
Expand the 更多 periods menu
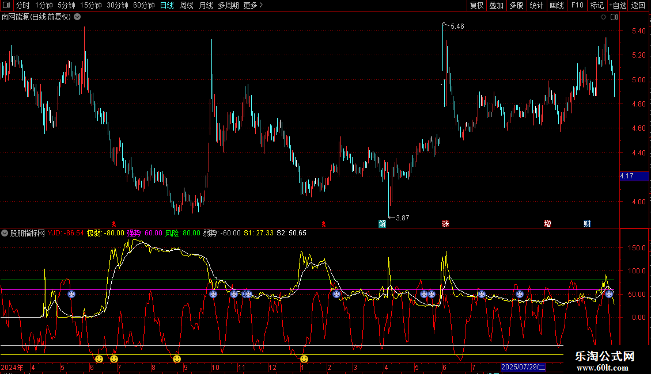[253, 5]
